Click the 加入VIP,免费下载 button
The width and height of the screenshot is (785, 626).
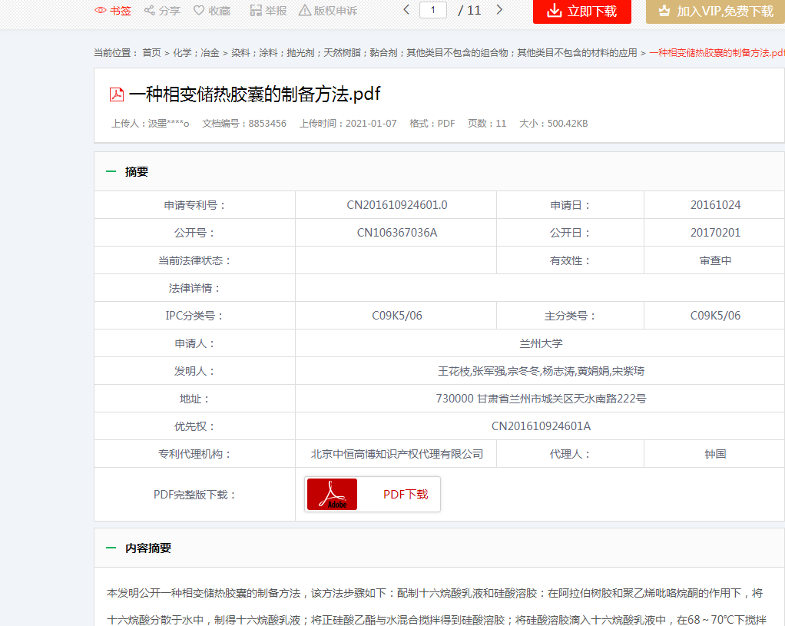715,12
